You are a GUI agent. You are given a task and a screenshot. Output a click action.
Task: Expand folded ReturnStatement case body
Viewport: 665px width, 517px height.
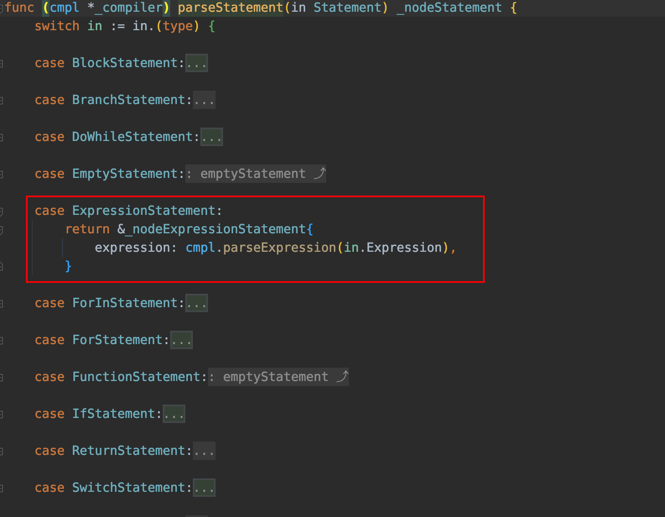tap(204, 451)
